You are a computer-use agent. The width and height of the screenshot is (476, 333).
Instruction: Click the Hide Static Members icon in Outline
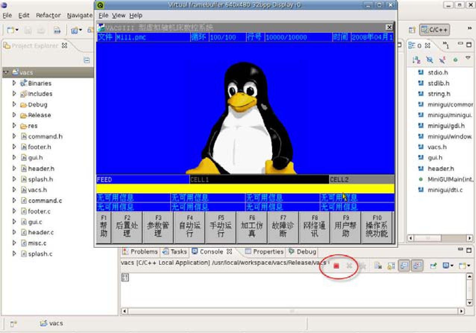[x=442, y=60]
